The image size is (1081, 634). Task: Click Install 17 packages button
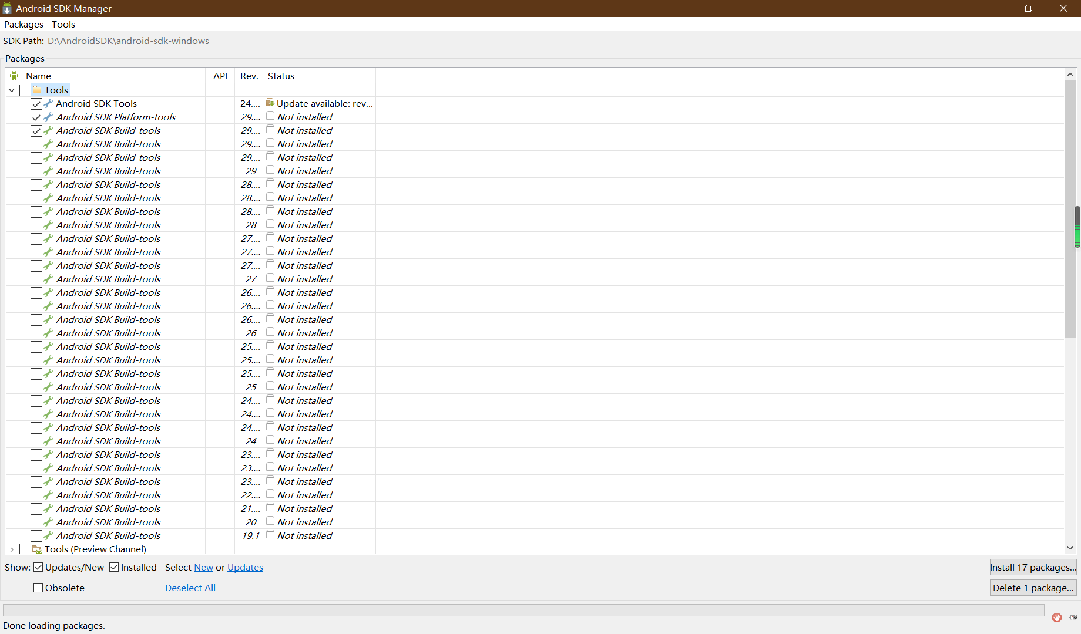pos(1033,567)
